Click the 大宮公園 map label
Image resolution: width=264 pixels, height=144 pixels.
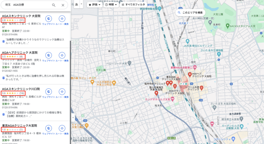[218, 14]
